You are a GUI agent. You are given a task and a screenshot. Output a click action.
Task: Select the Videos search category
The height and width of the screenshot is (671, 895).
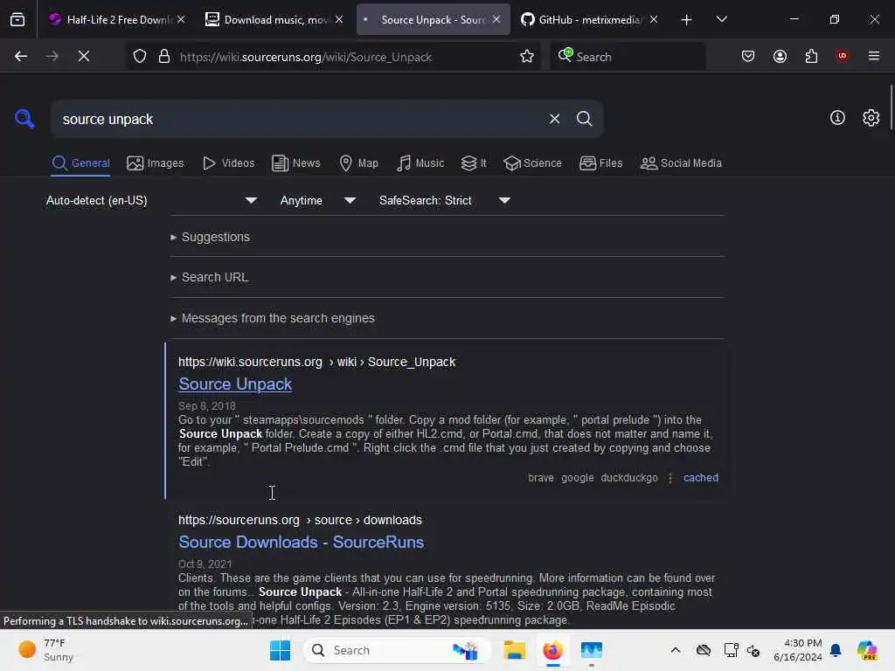click(x=228, y=163)
